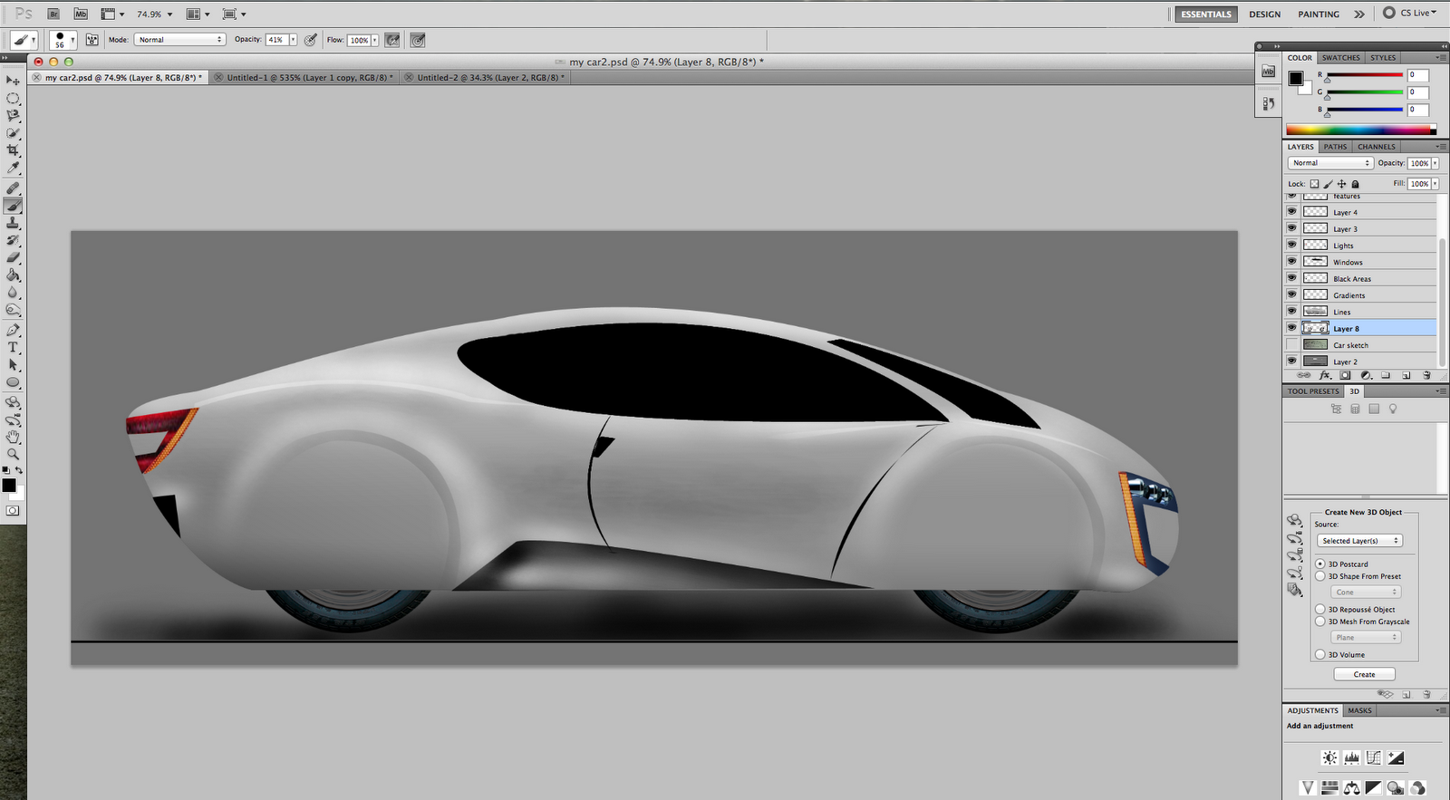Screen dimensions: 1450x800
Task: Select the Blur tool
Action: 13,292
